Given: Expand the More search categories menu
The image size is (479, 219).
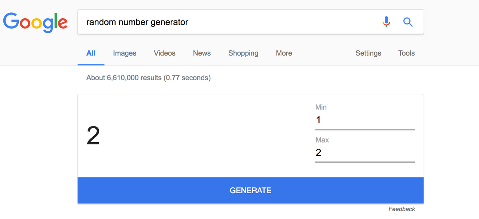Looking at the screenshot, I should (284, 53).
